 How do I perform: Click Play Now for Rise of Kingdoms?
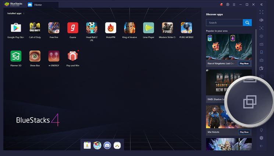244,64
